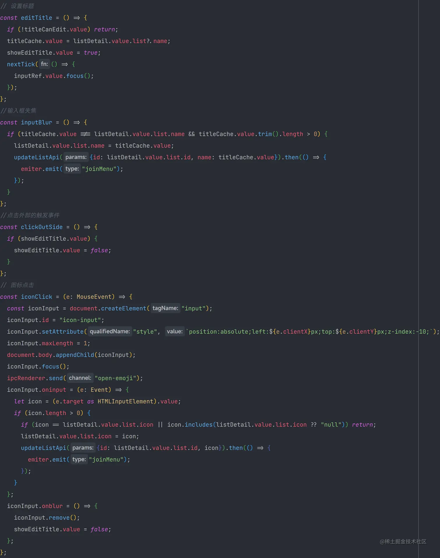Click "type:" hint in the first emiter.emit call
Screen dimensions: 440x558
point(72,169)
